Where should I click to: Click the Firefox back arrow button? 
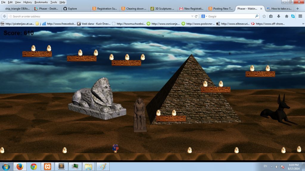coord(4,16)
